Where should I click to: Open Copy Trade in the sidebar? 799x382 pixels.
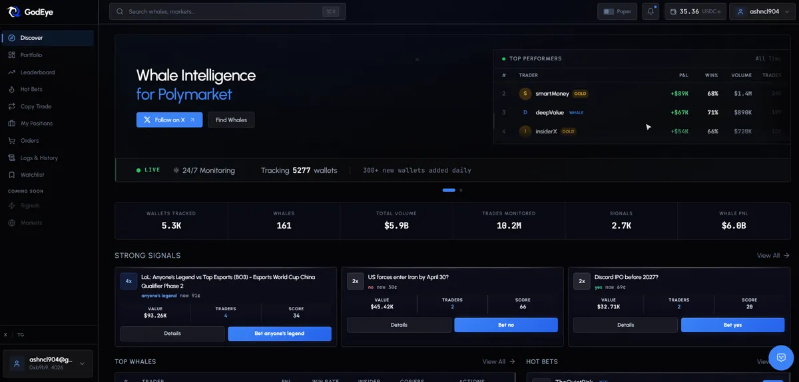(35, 106)
